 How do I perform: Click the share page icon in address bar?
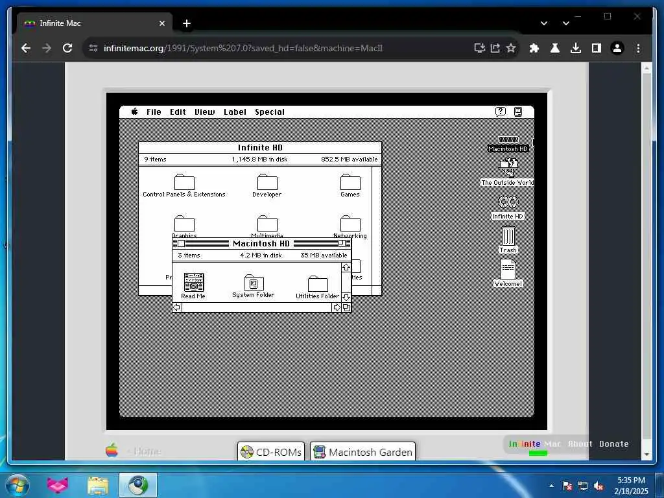(495, 48)
